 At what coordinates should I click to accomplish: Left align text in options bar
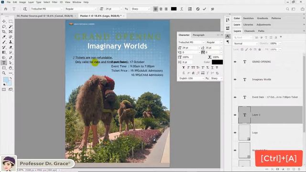(155, 9)
